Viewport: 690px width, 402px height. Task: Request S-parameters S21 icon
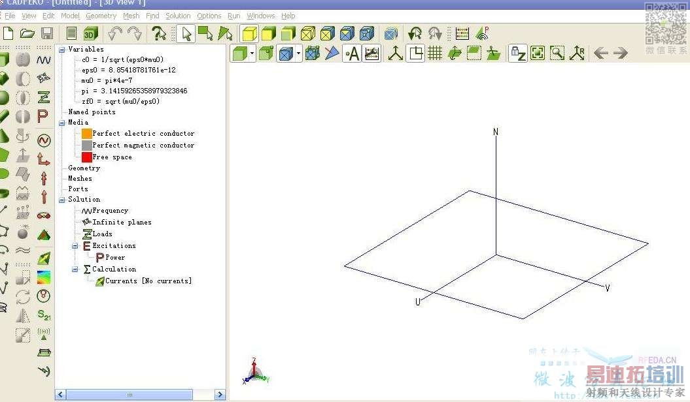(44, 315)
